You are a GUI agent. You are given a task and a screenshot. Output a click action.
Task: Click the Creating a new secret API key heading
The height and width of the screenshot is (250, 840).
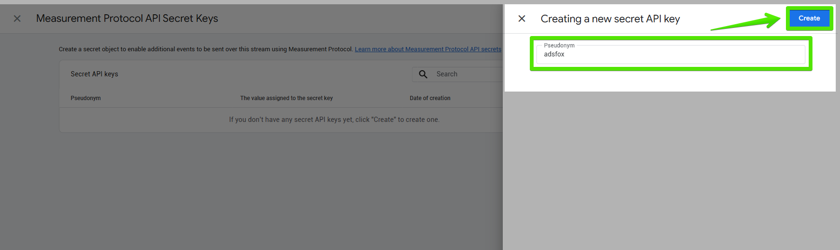point(610,19)
